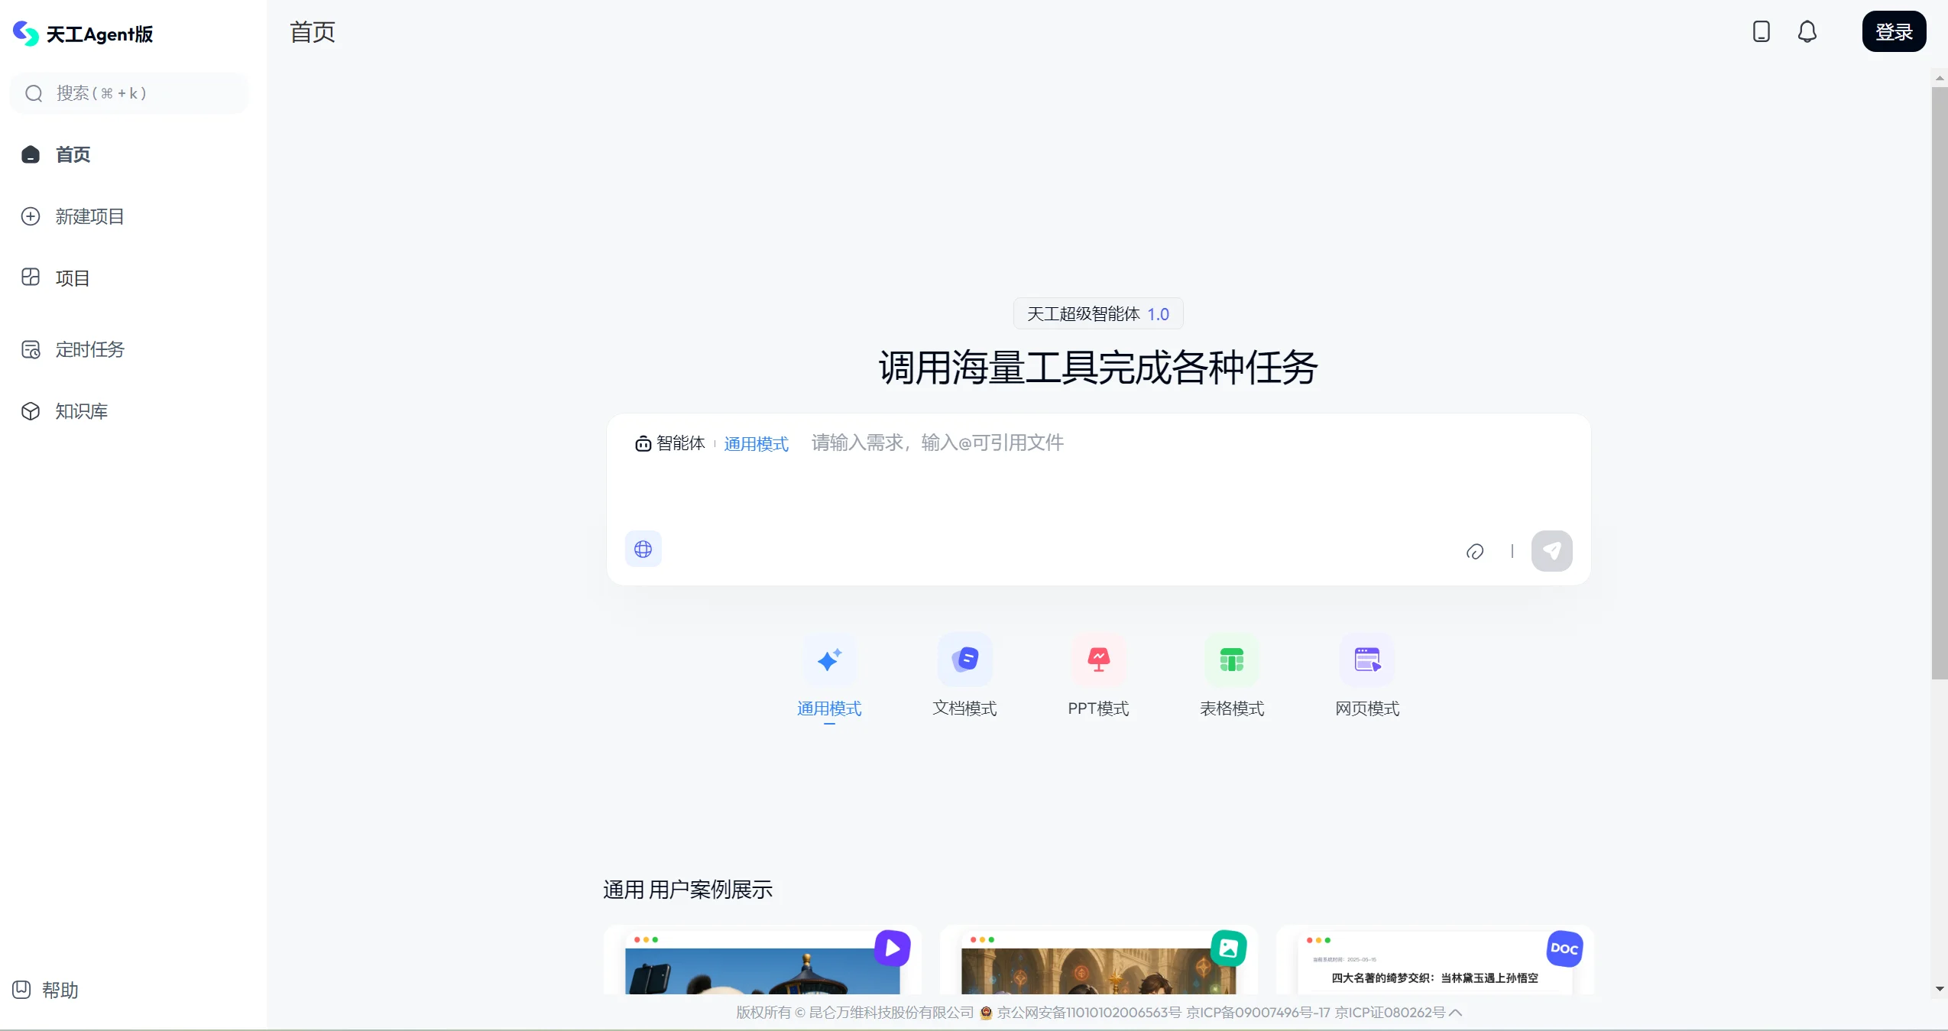Image resolution: width=1948 pixels, height=1031 pixels.
Task: Switch the agent mode via 智能体 selector
Action: tap(670, 443)
